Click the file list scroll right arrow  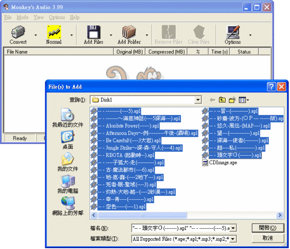click(280, 215)
